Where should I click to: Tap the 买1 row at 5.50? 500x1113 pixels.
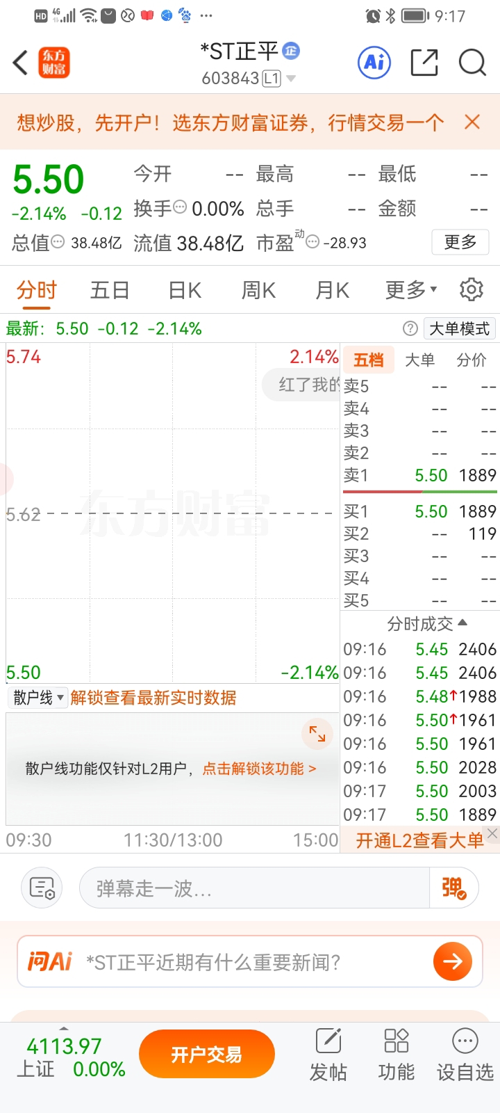[420, 511]
